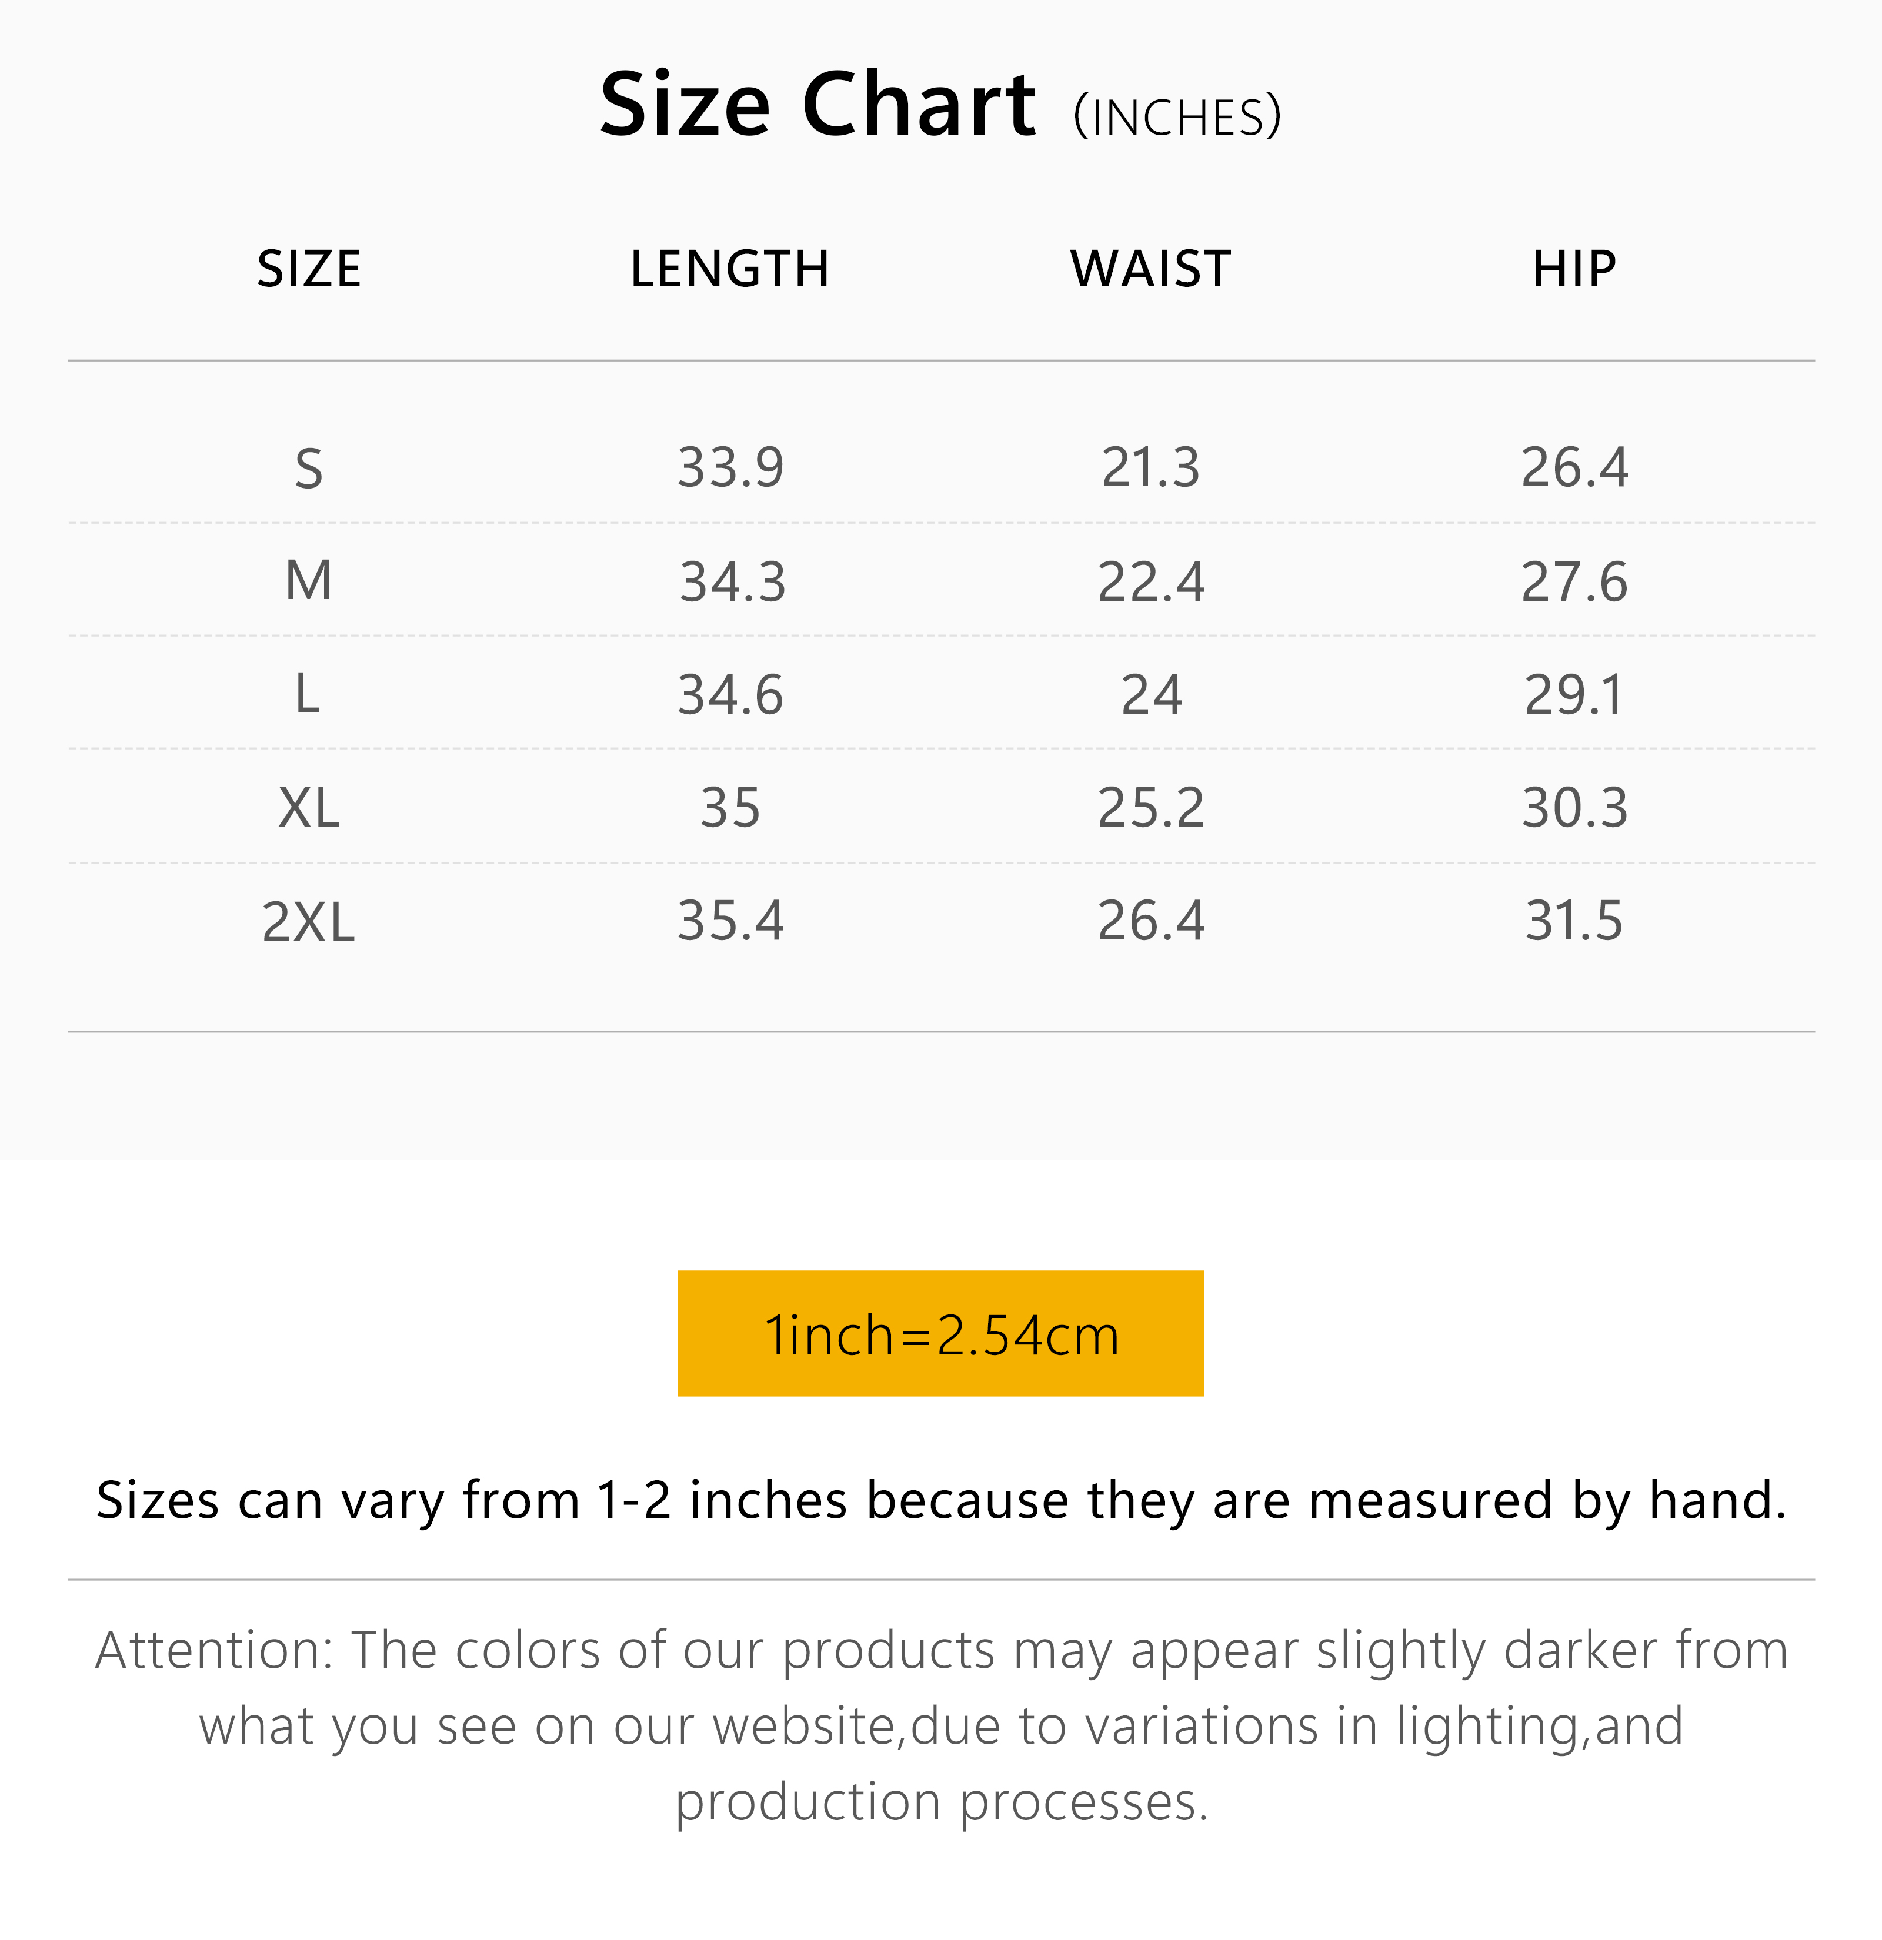Click the yellow 1inch=2.54cm box
This screenshot has width=1882, height=1940.
940,1333
